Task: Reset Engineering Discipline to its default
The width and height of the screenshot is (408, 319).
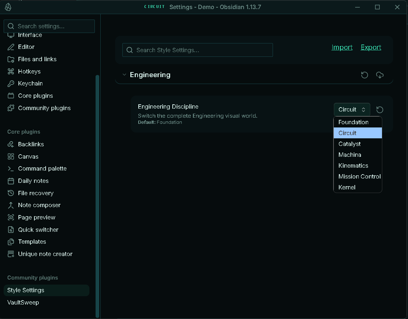Action: [x=380, y=110]
